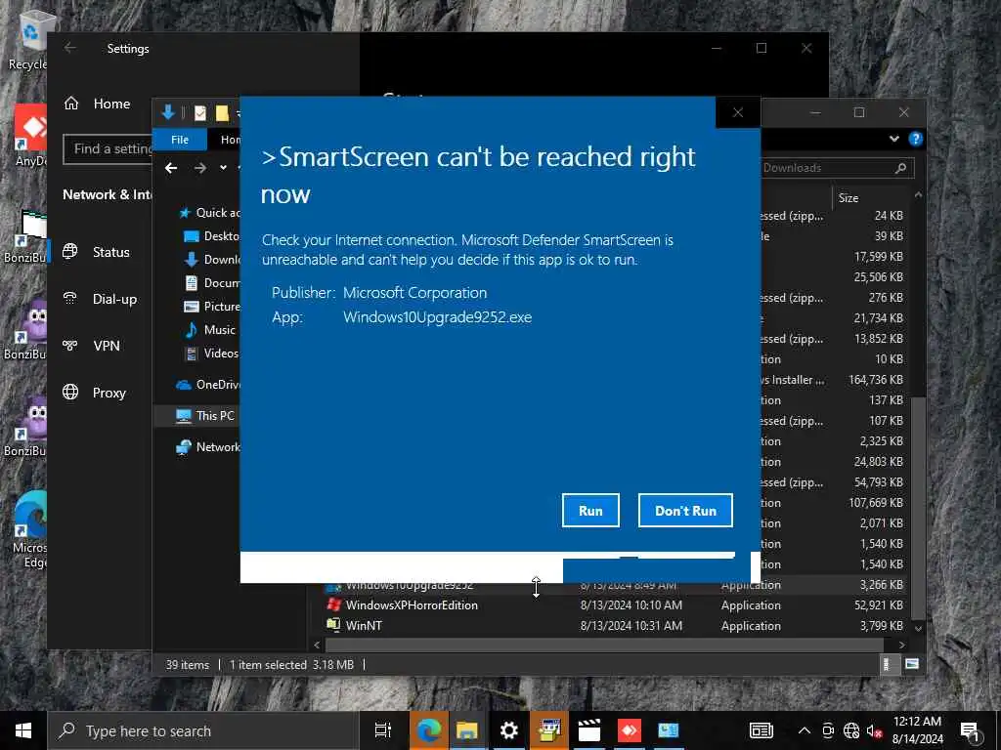The image size is (1001, 750).
Task: Open the Home ribbon tab in File Explorer
Action: (x=230, y=139)
